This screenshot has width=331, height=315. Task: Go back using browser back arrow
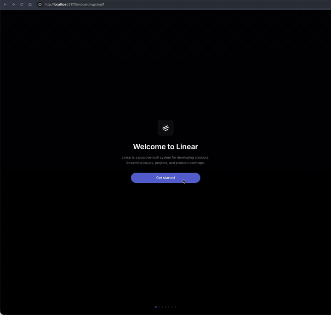(x=5, y=5)
